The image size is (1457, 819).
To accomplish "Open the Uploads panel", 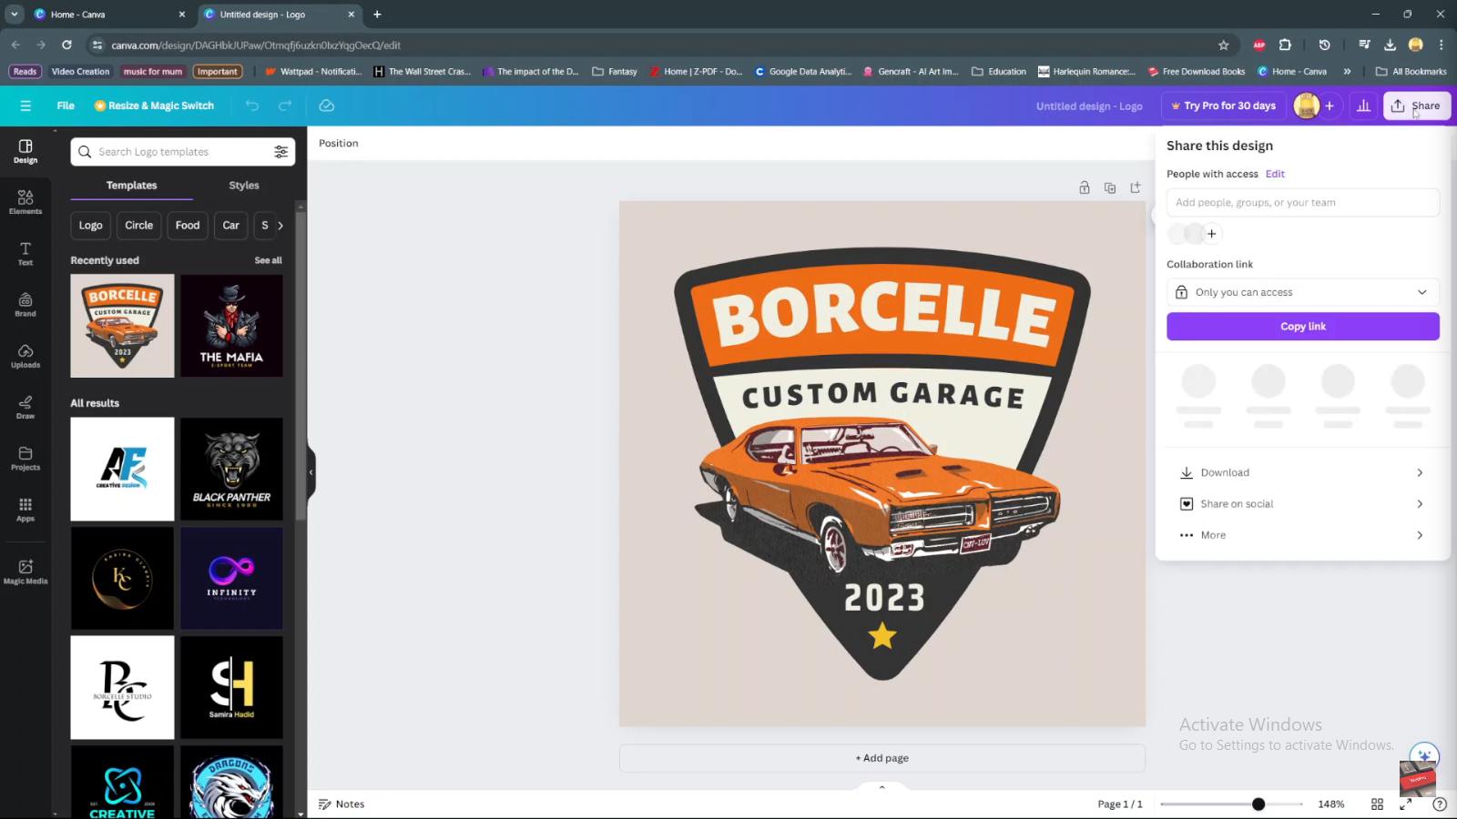I will pos(25,356).
